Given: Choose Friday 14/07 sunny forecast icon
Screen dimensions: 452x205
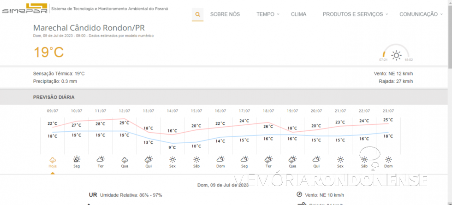Looking at the screenshot, I should click(x=172, y=160).
